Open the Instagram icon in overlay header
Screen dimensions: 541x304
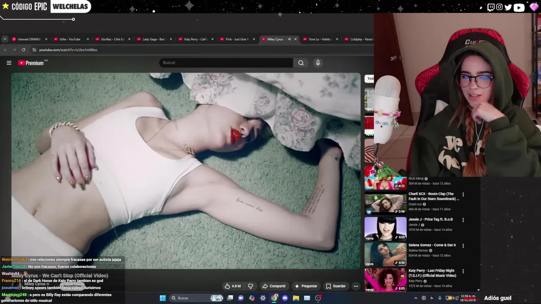click(x=500, y=7)
